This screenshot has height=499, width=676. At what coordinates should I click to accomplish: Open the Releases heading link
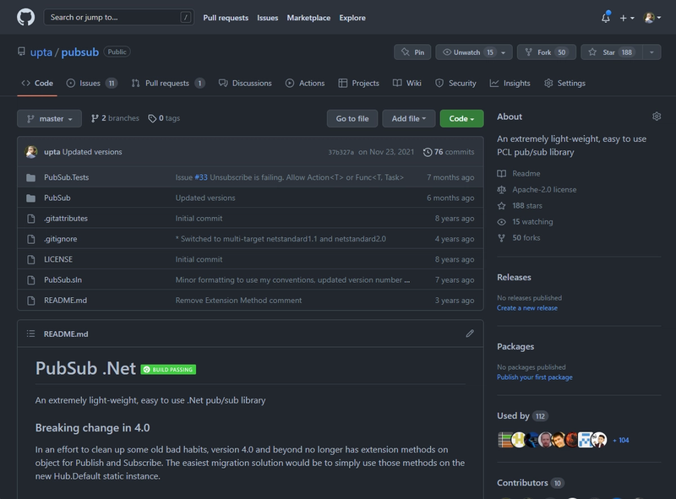(x=514, y=277)
